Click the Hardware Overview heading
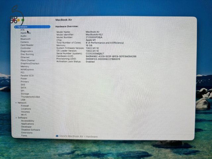 pos(67,26)
